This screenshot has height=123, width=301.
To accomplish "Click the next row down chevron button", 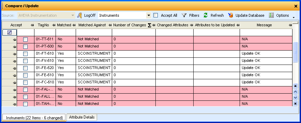I will [x=296, y=98].
